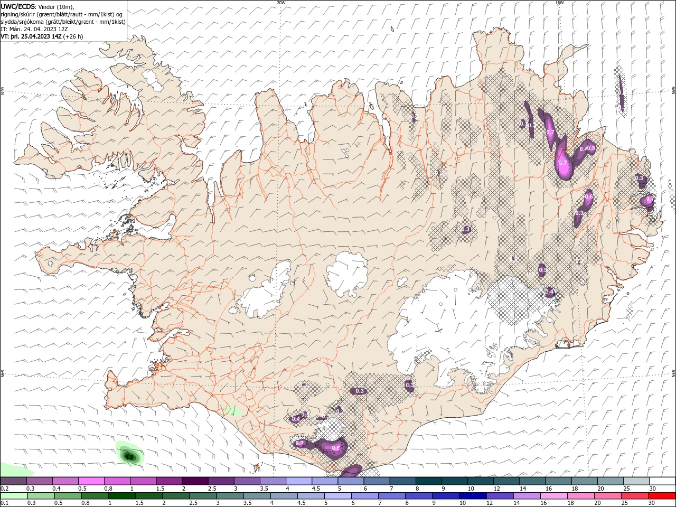Click the navy blue swatch starting at 10 in rain legend
The width and height of the screenshot is (676, 507).
473,496
